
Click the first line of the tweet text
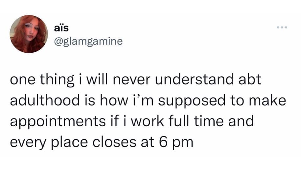(x=135, y=80)
